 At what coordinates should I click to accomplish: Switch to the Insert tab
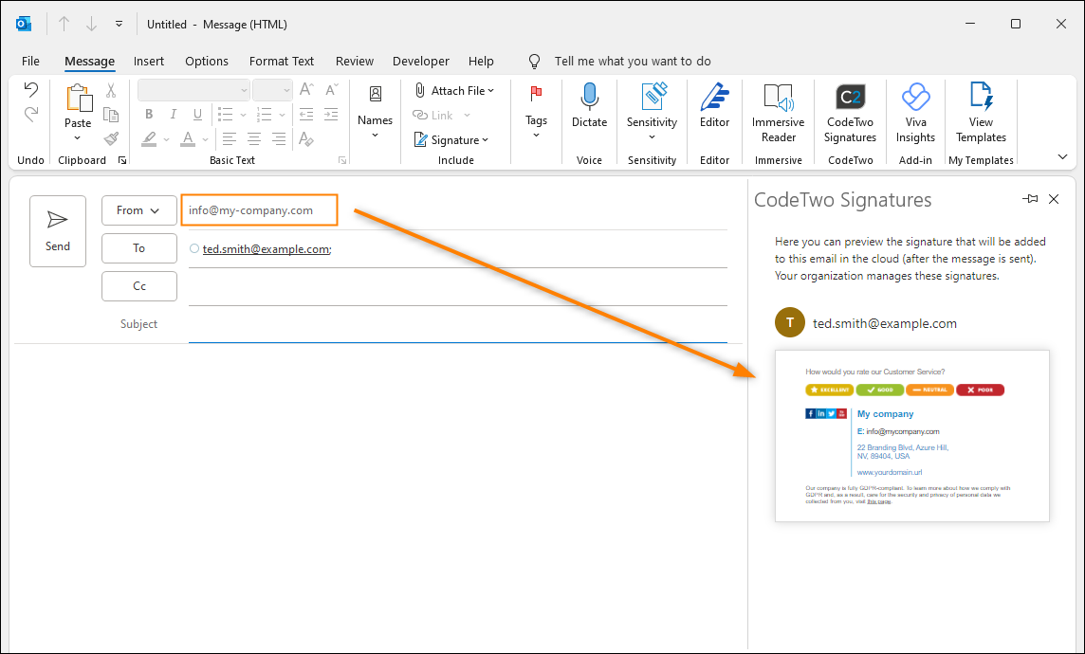coord(149,61)
